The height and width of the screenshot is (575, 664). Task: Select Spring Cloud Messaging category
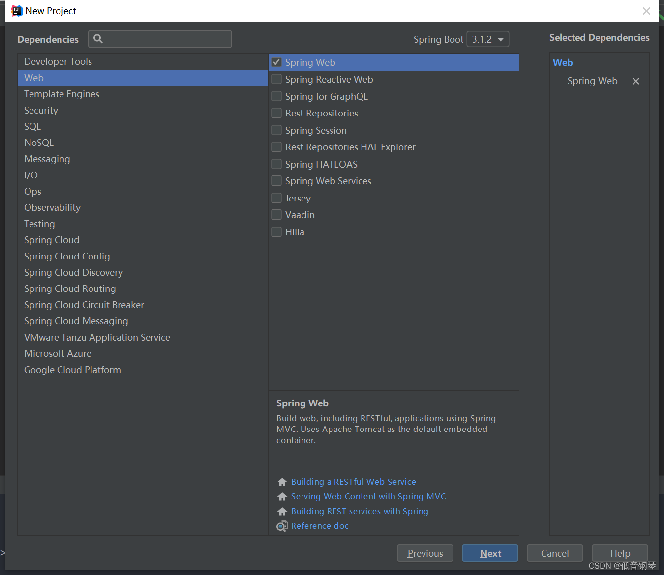[x=143, y=321]
